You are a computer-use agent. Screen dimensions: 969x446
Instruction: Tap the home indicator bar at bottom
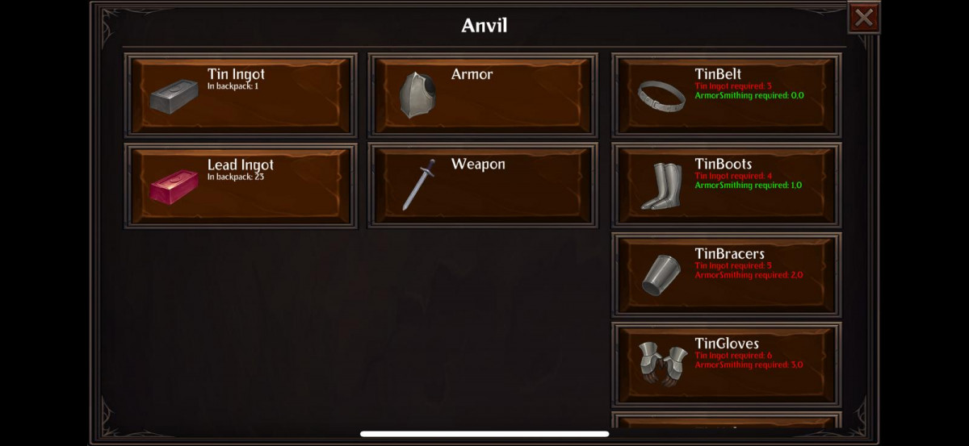click(x=484, y=434)
